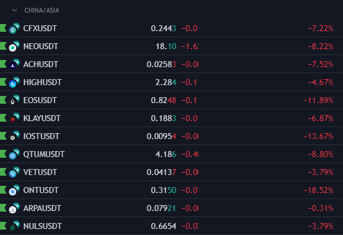Click the green flag beside HIGHUSDT
The height and width of the screenshot is (235, 343).
(3, 82)
